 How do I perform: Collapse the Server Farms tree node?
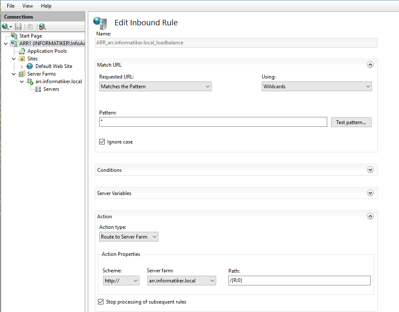coord(14,74)
